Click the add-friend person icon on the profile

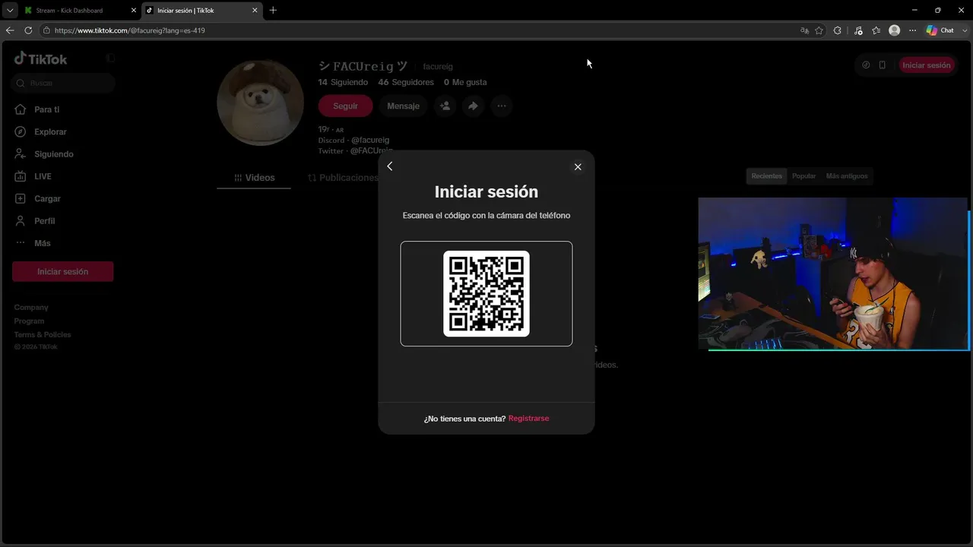[x=445, y=106]
